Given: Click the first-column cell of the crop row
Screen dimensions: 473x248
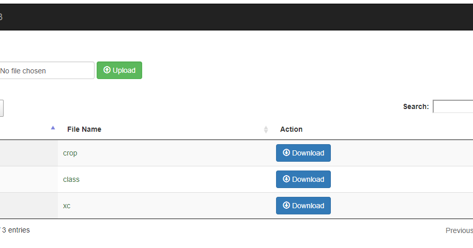Looking at the screenshot, I should (x=28, y=153).
